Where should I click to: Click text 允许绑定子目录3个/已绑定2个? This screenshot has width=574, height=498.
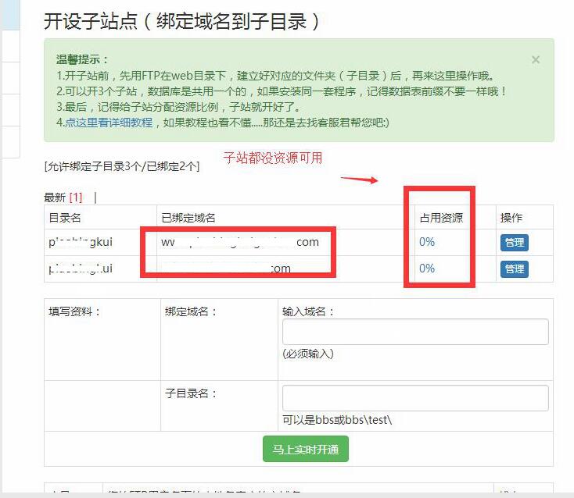(121, 166)
